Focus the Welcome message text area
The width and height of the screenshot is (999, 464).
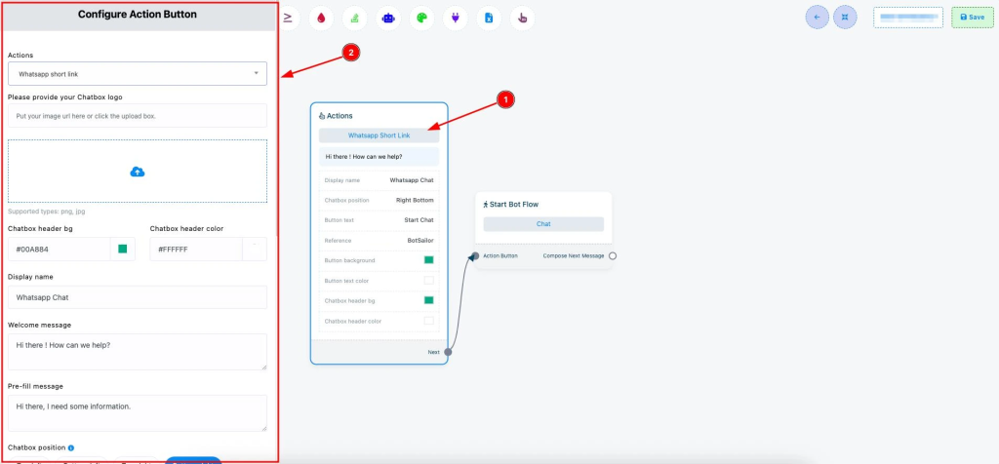pyautogui.click(x=138, y=352)
